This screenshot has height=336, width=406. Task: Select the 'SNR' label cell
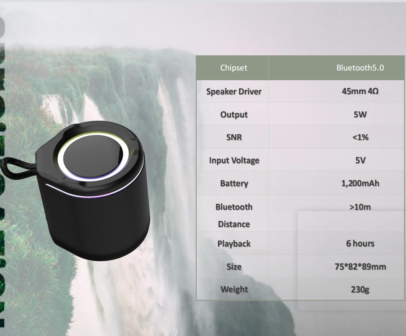tap(233, 137)
